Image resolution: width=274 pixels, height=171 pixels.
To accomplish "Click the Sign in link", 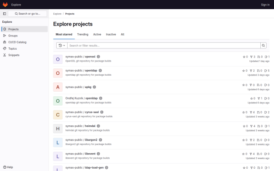I will (265, 5).
